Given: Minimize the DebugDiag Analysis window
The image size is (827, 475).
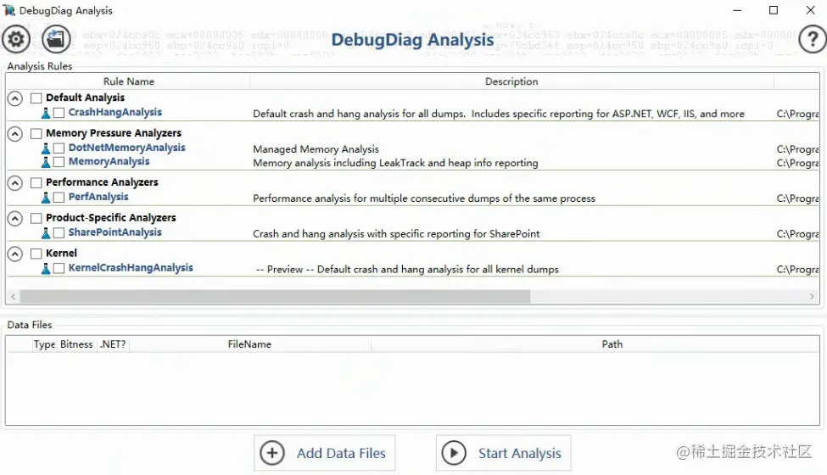Looking at the screenshot, I should point(737,10).
